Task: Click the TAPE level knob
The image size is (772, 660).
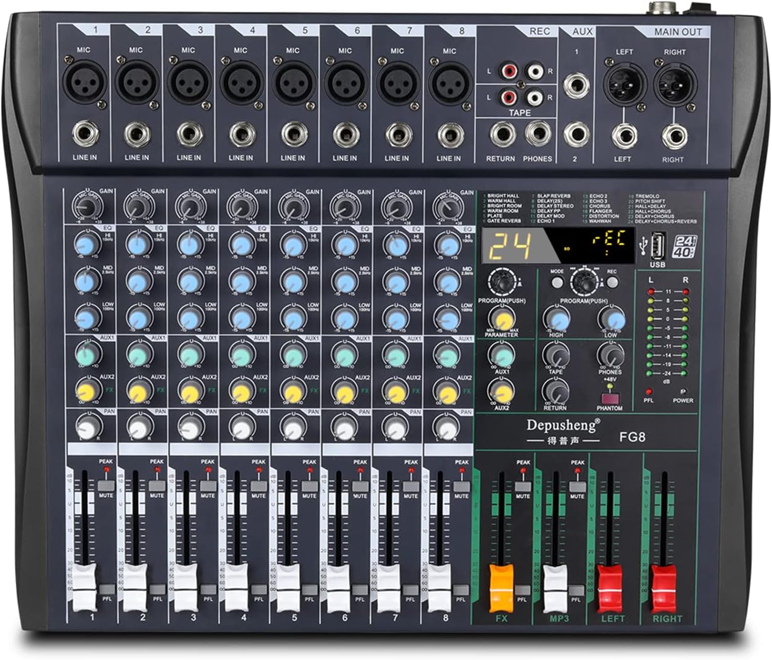Action: pos(556,355)
